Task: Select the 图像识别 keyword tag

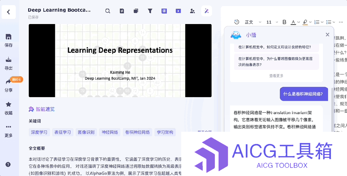Action: point(86,132)
